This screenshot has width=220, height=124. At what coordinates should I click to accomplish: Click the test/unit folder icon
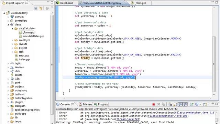click(x=12, y=94)
